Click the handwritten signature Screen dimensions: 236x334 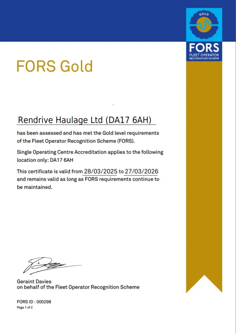(x=49, y=265)
